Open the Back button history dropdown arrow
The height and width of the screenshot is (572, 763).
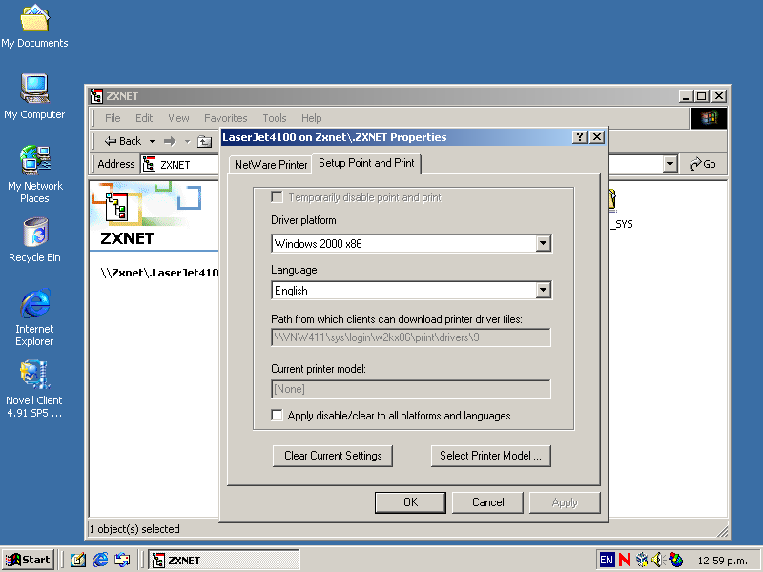(152, 141)
